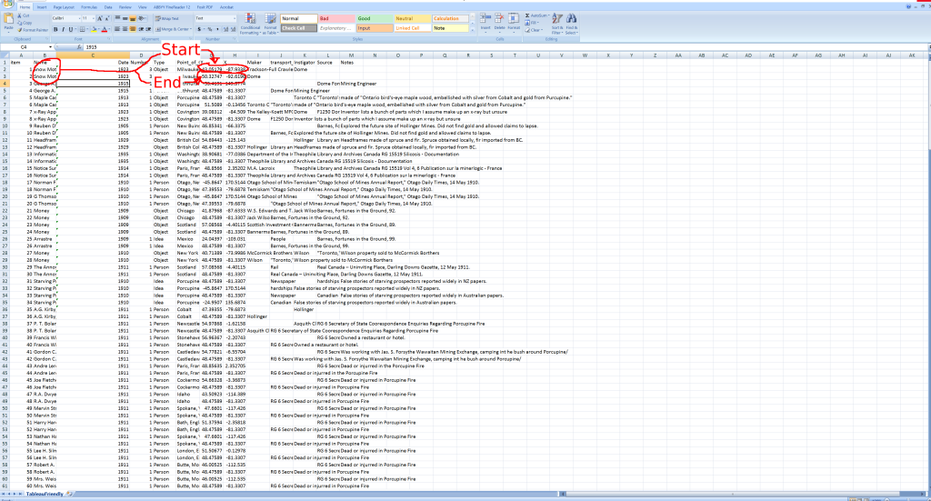Open the Merge & Center dropdown arrow

coord(191,29)
